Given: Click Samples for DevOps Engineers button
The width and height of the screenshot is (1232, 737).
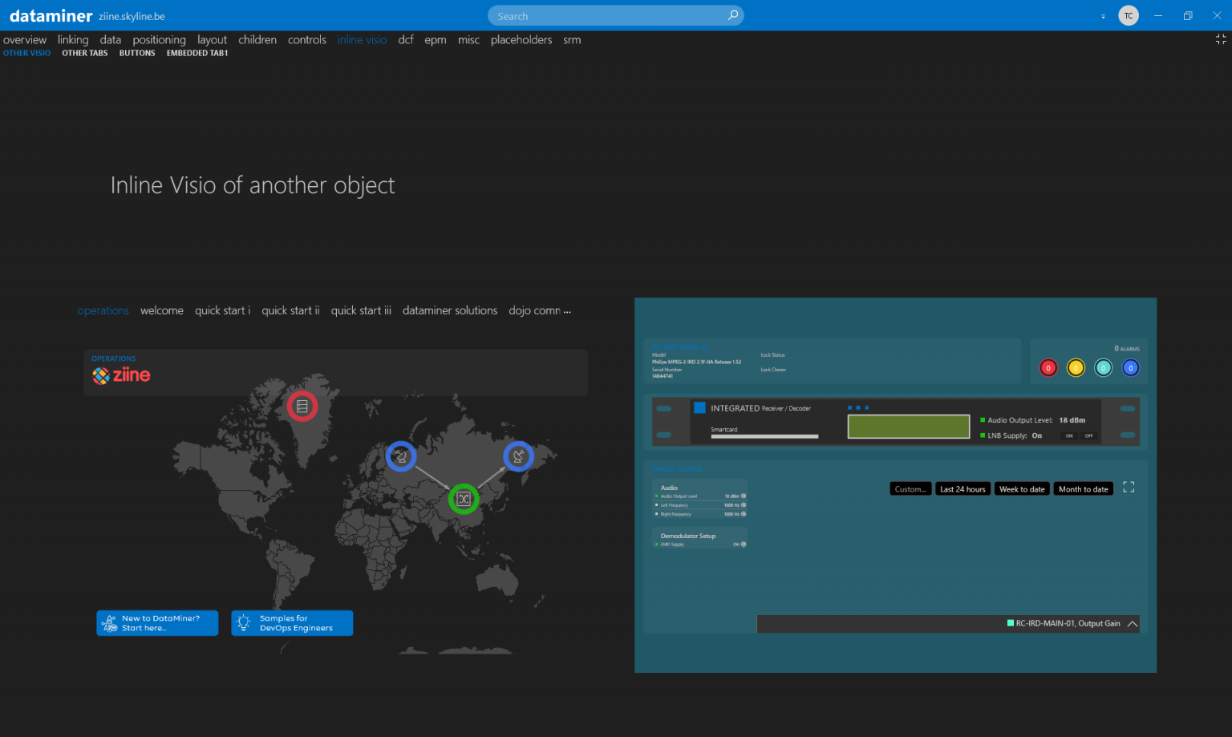Looking at the screenshot, I should [x=292, y=623].
